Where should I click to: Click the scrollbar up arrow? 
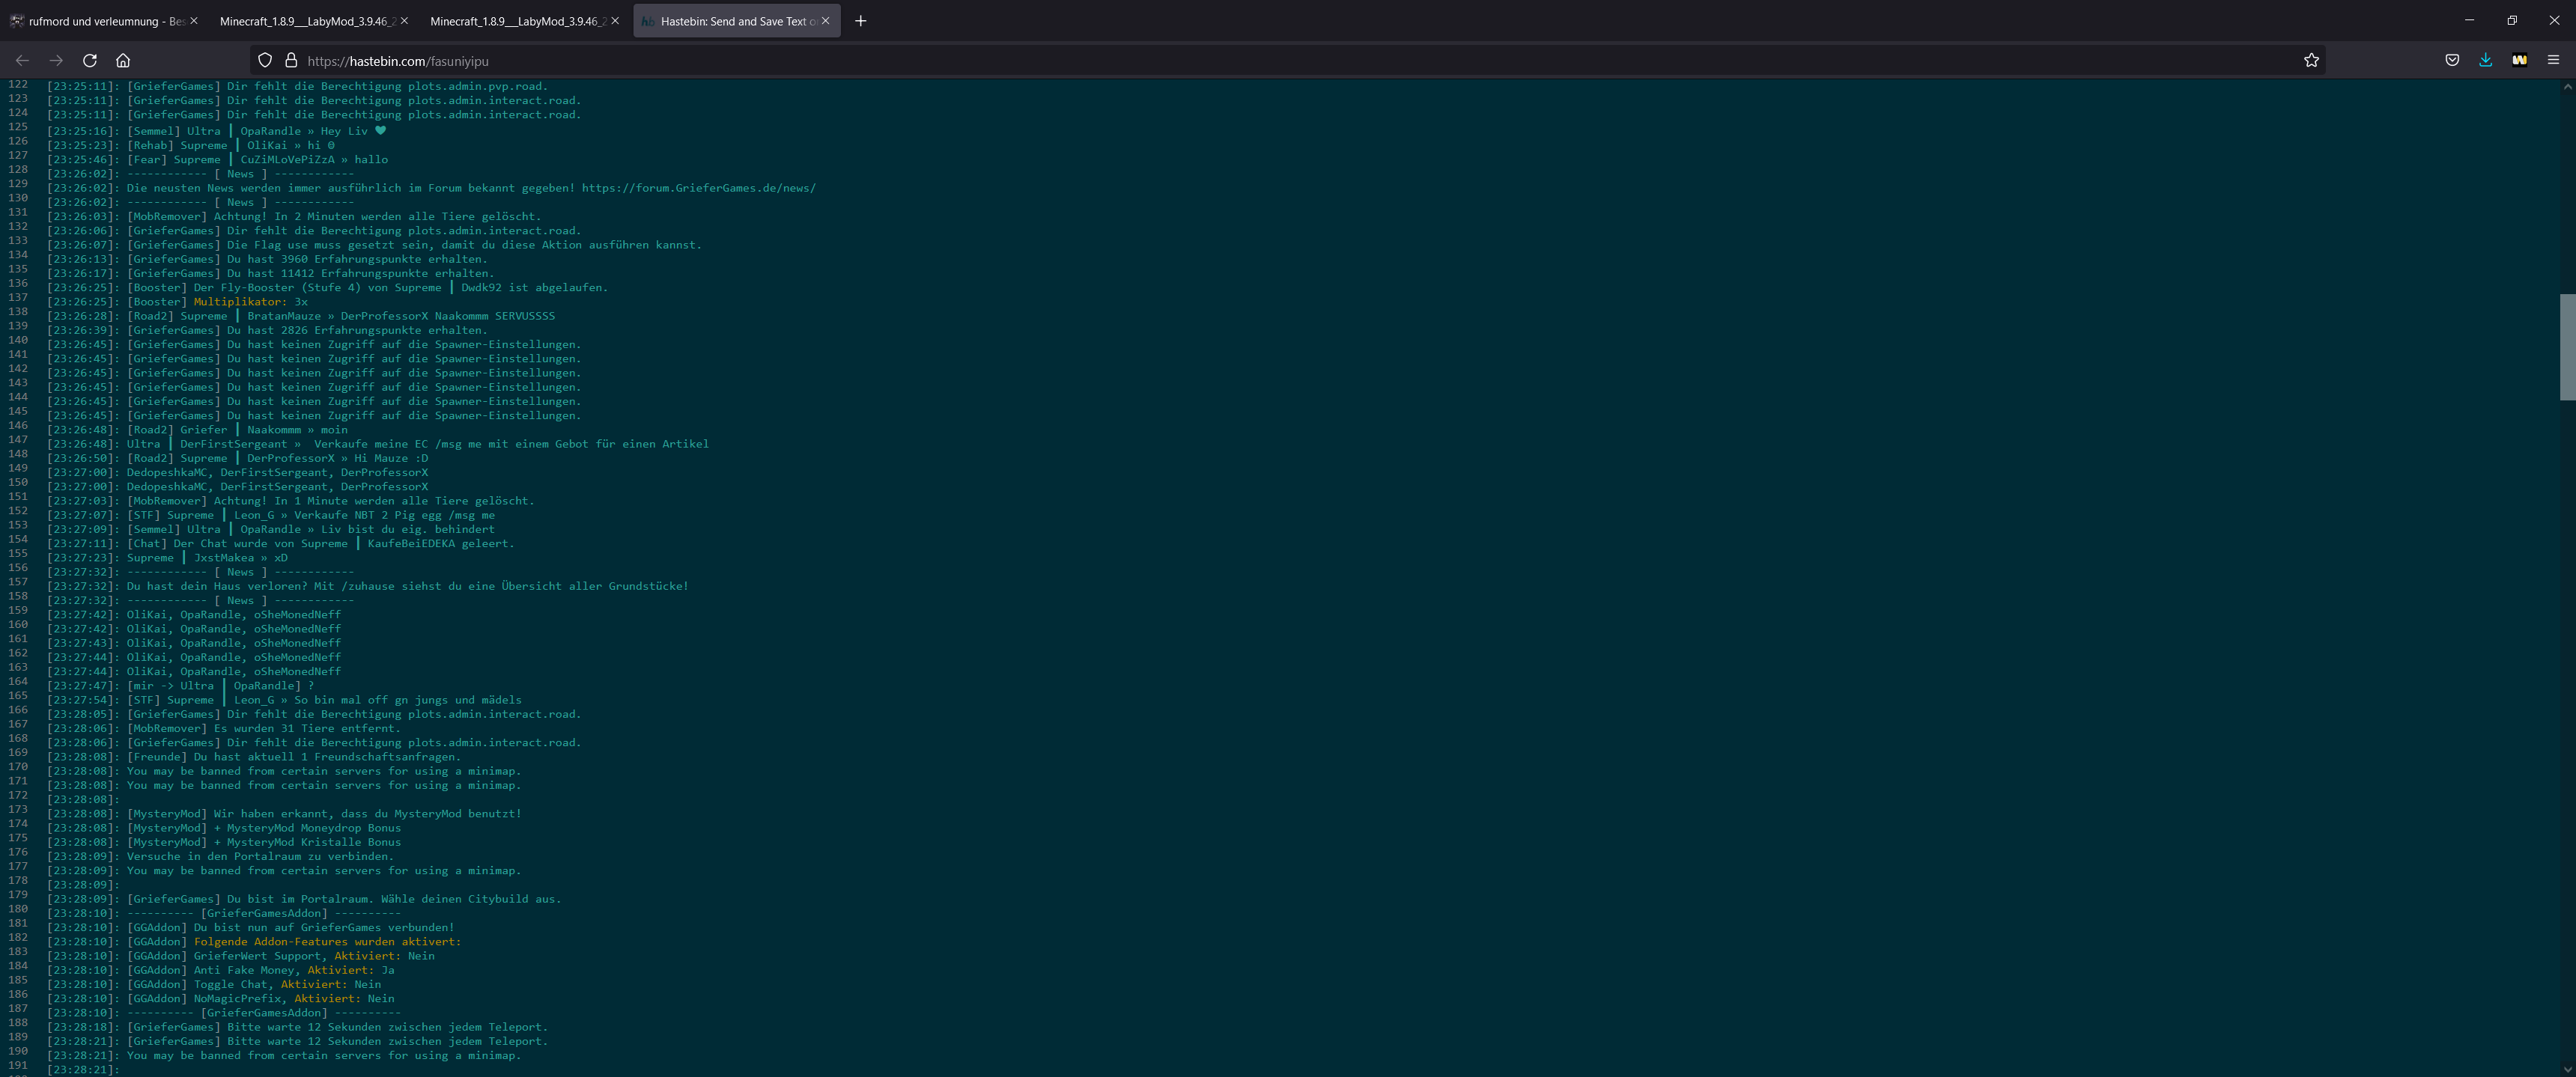coord(2567,87)
